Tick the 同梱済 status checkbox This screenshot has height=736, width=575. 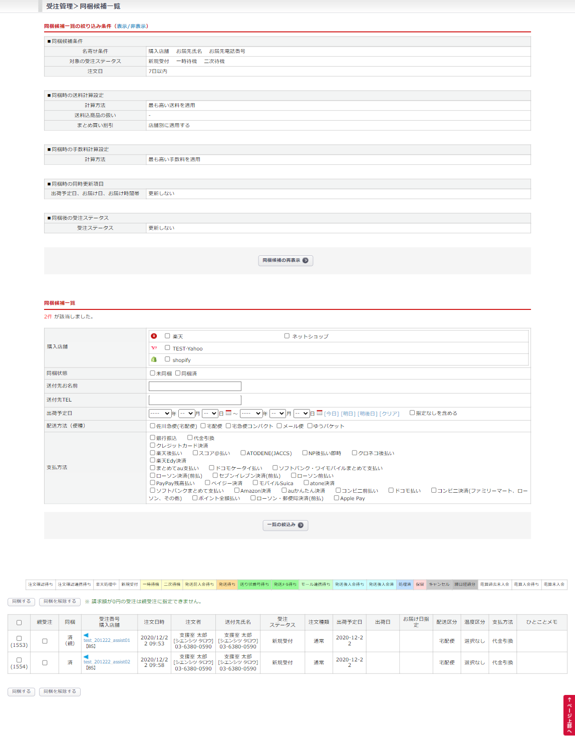point(178,373)
